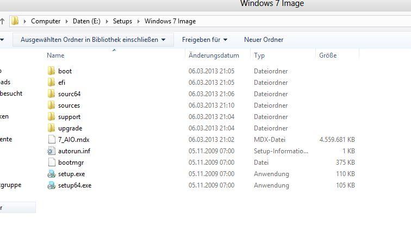411x237 pixels.
Task: Navigate to Daten (E:) in the breadcrumb
Action: tap(86, 21)
